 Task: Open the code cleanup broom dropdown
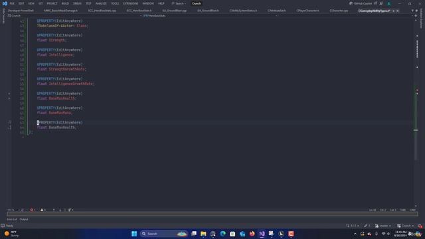pos(71,210)
